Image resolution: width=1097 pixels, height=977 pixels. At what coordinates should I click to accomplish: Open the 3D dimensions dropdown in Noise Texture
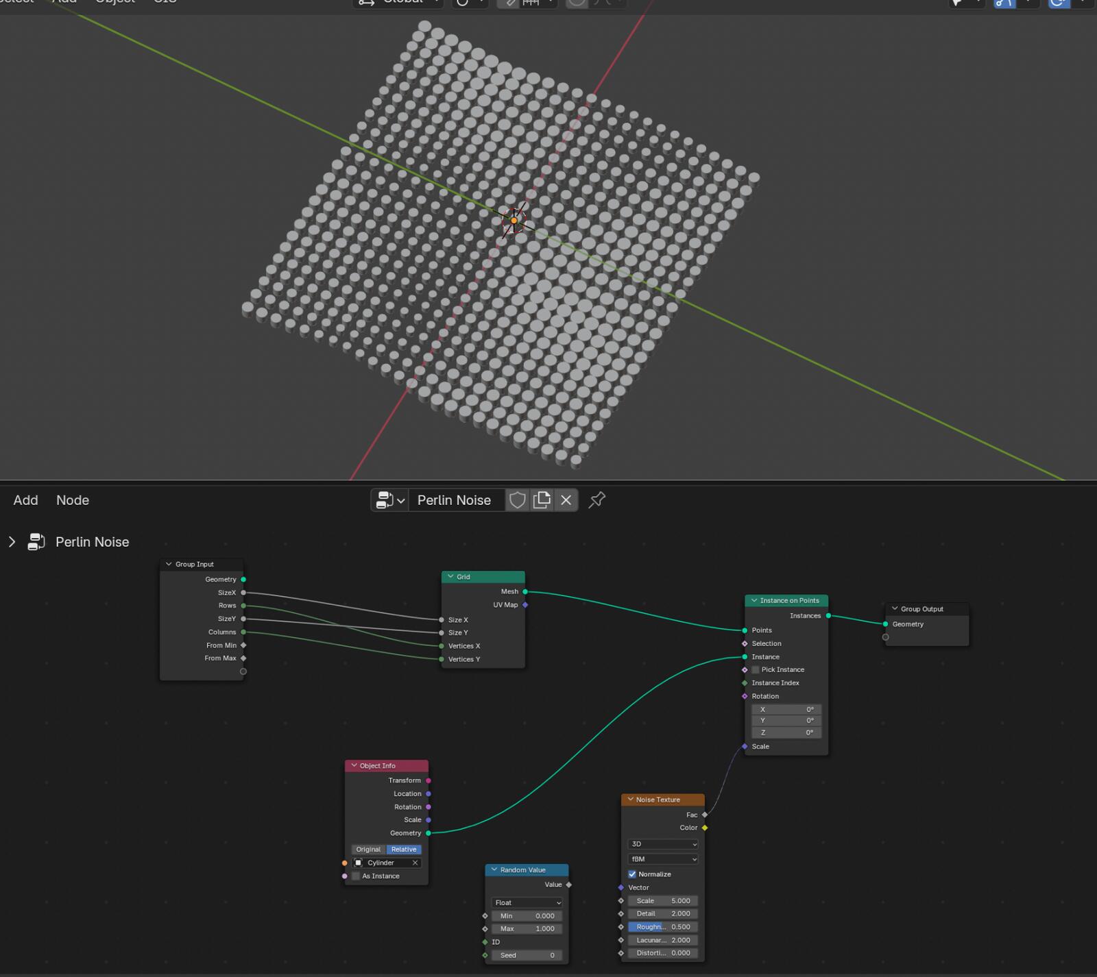click(x=663, y=844)
